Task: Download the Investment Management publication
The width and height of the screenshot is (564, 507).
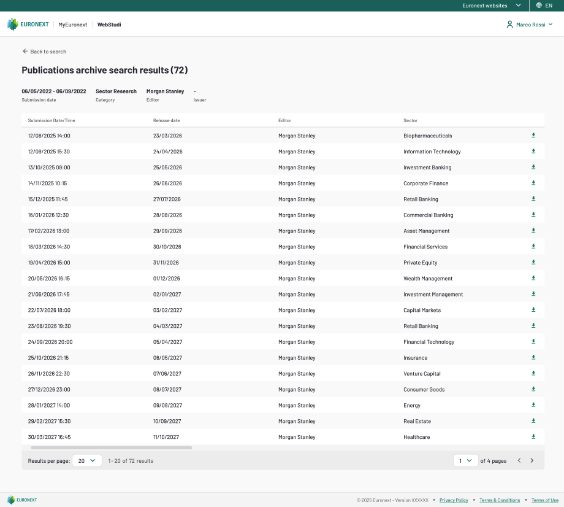Action: tap(533, 294)
